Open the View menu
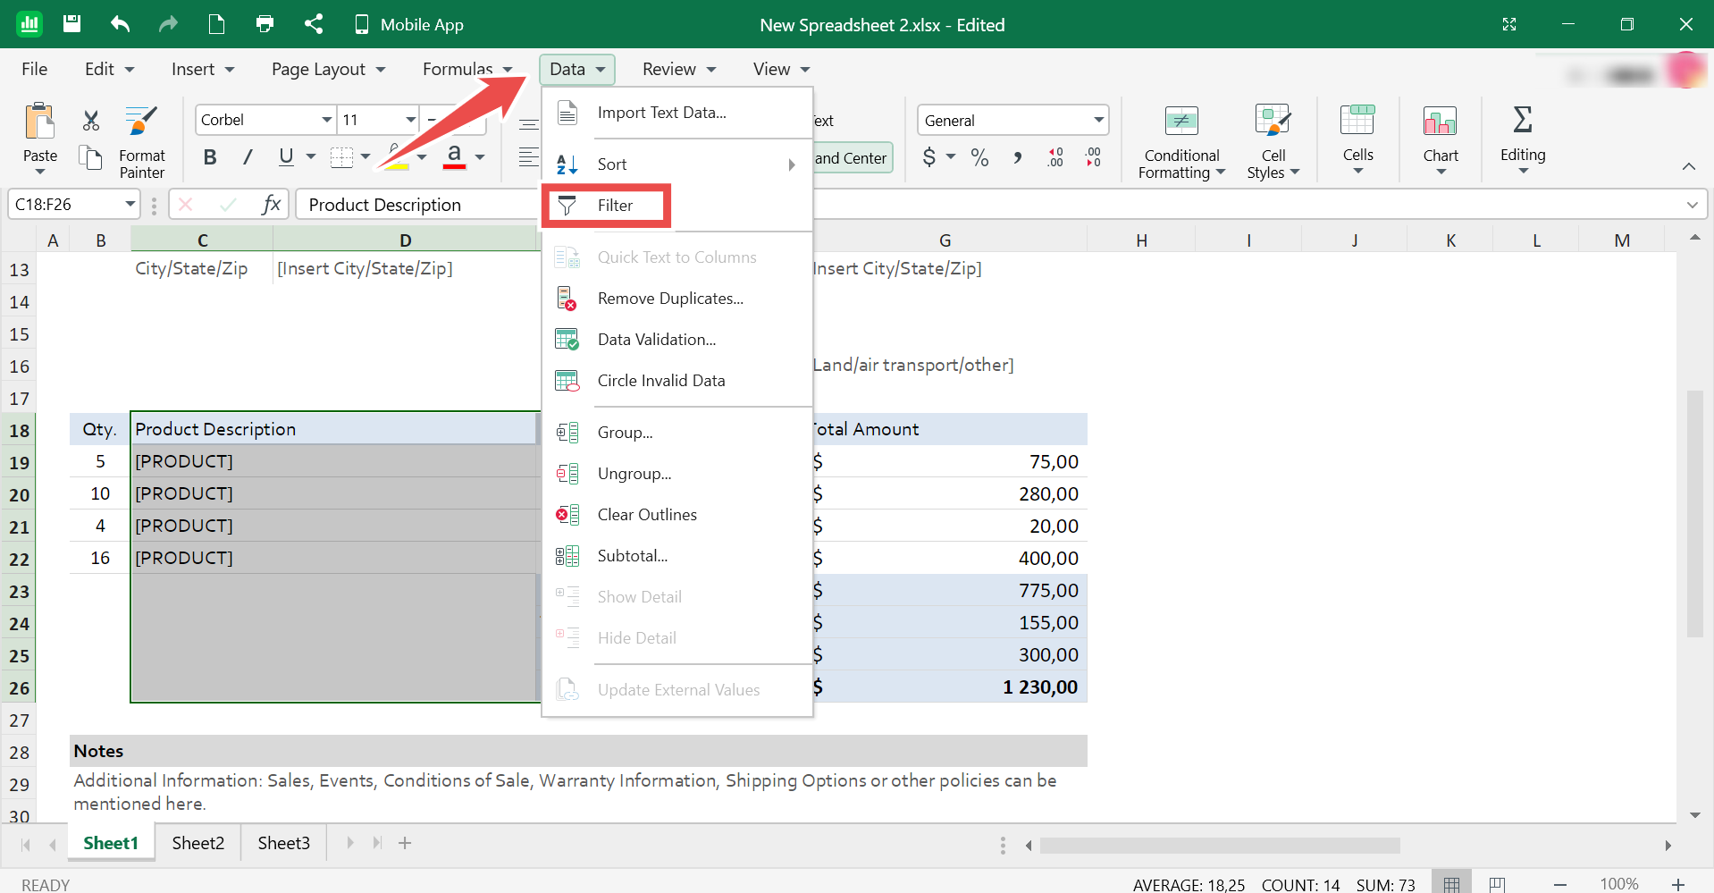Viewport: 1714px width, 893px height. 781,69
